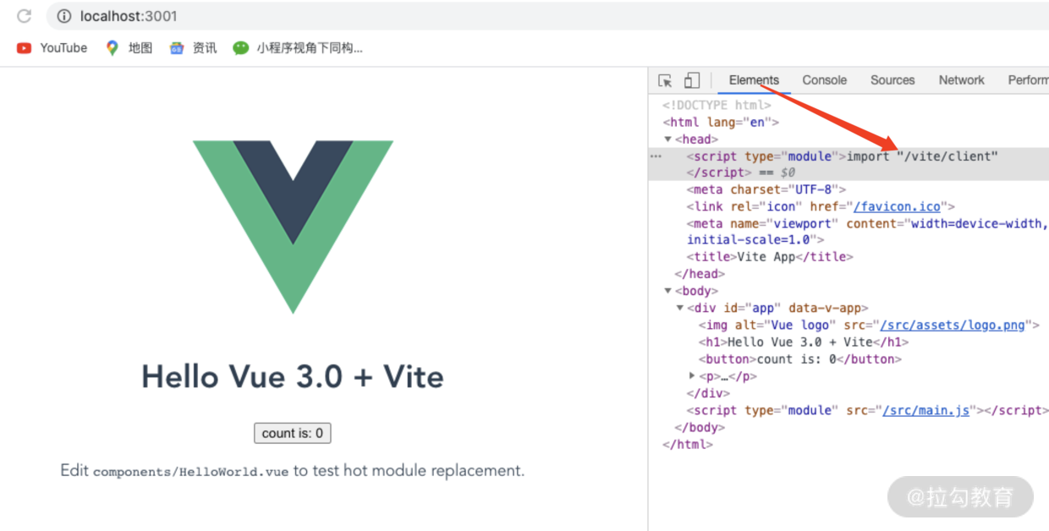Open the ellipsis actions for selected script node
Image resolution: width=1049 pixels, height=531 pixels.
click(x=656, y=156)
